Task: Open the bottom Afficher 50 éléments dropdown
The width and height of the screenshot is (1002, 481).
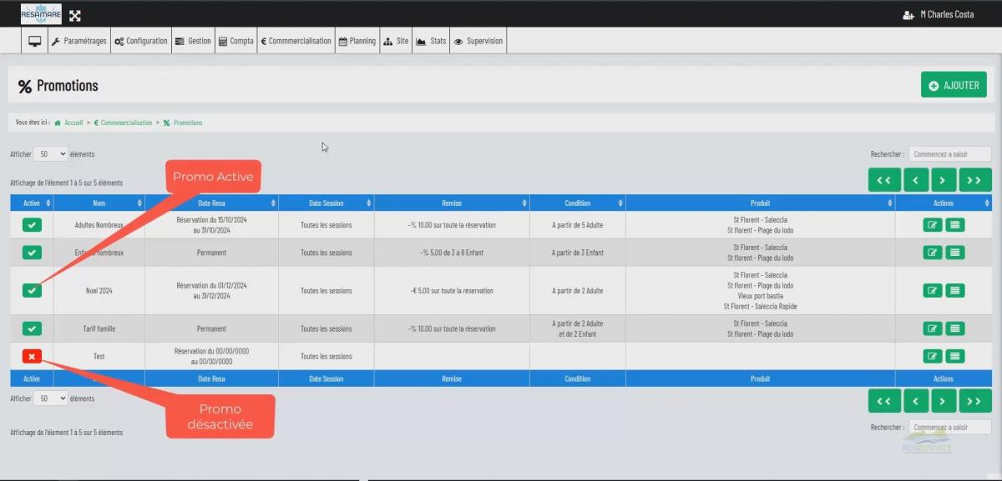Action: [51, 398]
